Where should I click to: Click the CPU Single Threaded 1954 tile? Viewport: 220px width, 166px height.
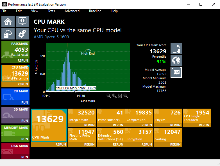(197, 116)
